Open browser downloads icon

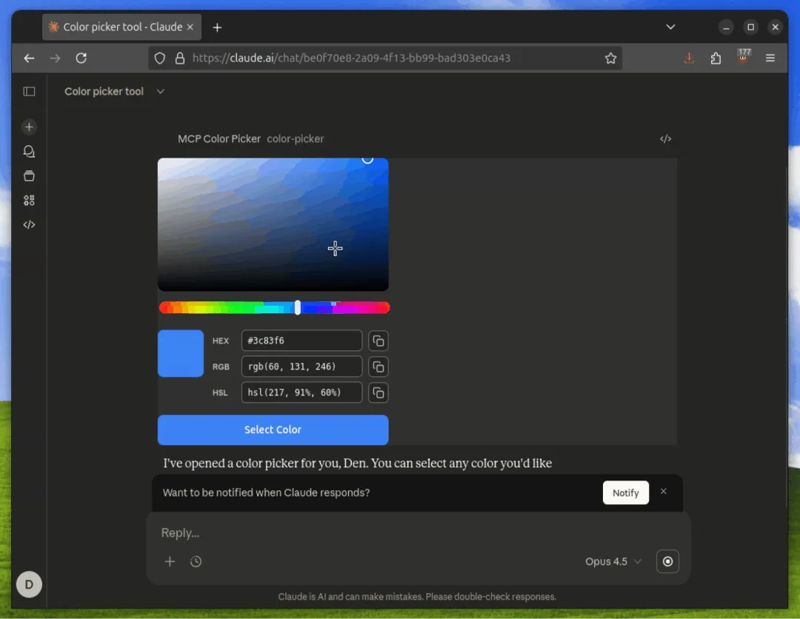690,58
